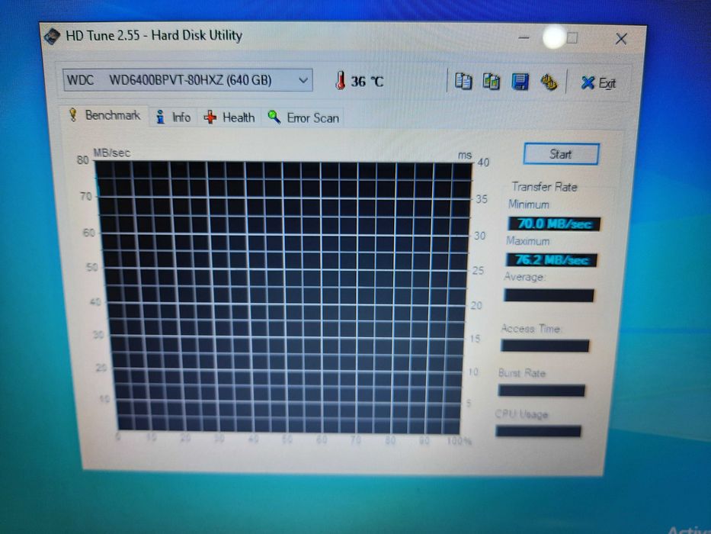Viewport: 711px width, 534px height.
Task: Click the HD Tune title bar icon
Action: 52,37
